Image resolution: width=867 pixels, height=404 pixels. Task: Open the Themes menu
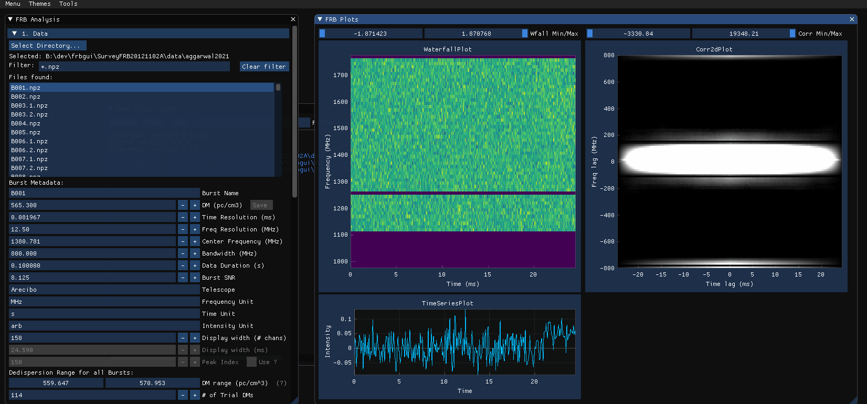click(39, 4)
